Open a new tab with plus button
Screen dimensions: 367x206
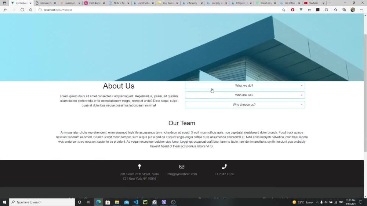330,3
